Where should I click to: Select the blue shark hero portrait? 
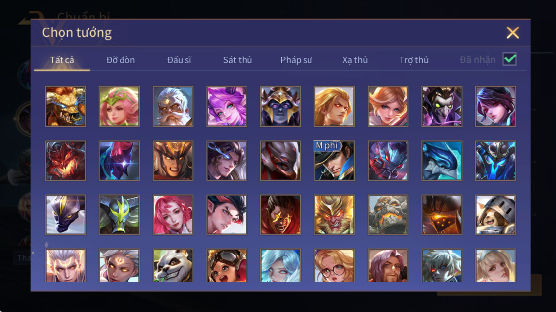click(x=442, y=161)
